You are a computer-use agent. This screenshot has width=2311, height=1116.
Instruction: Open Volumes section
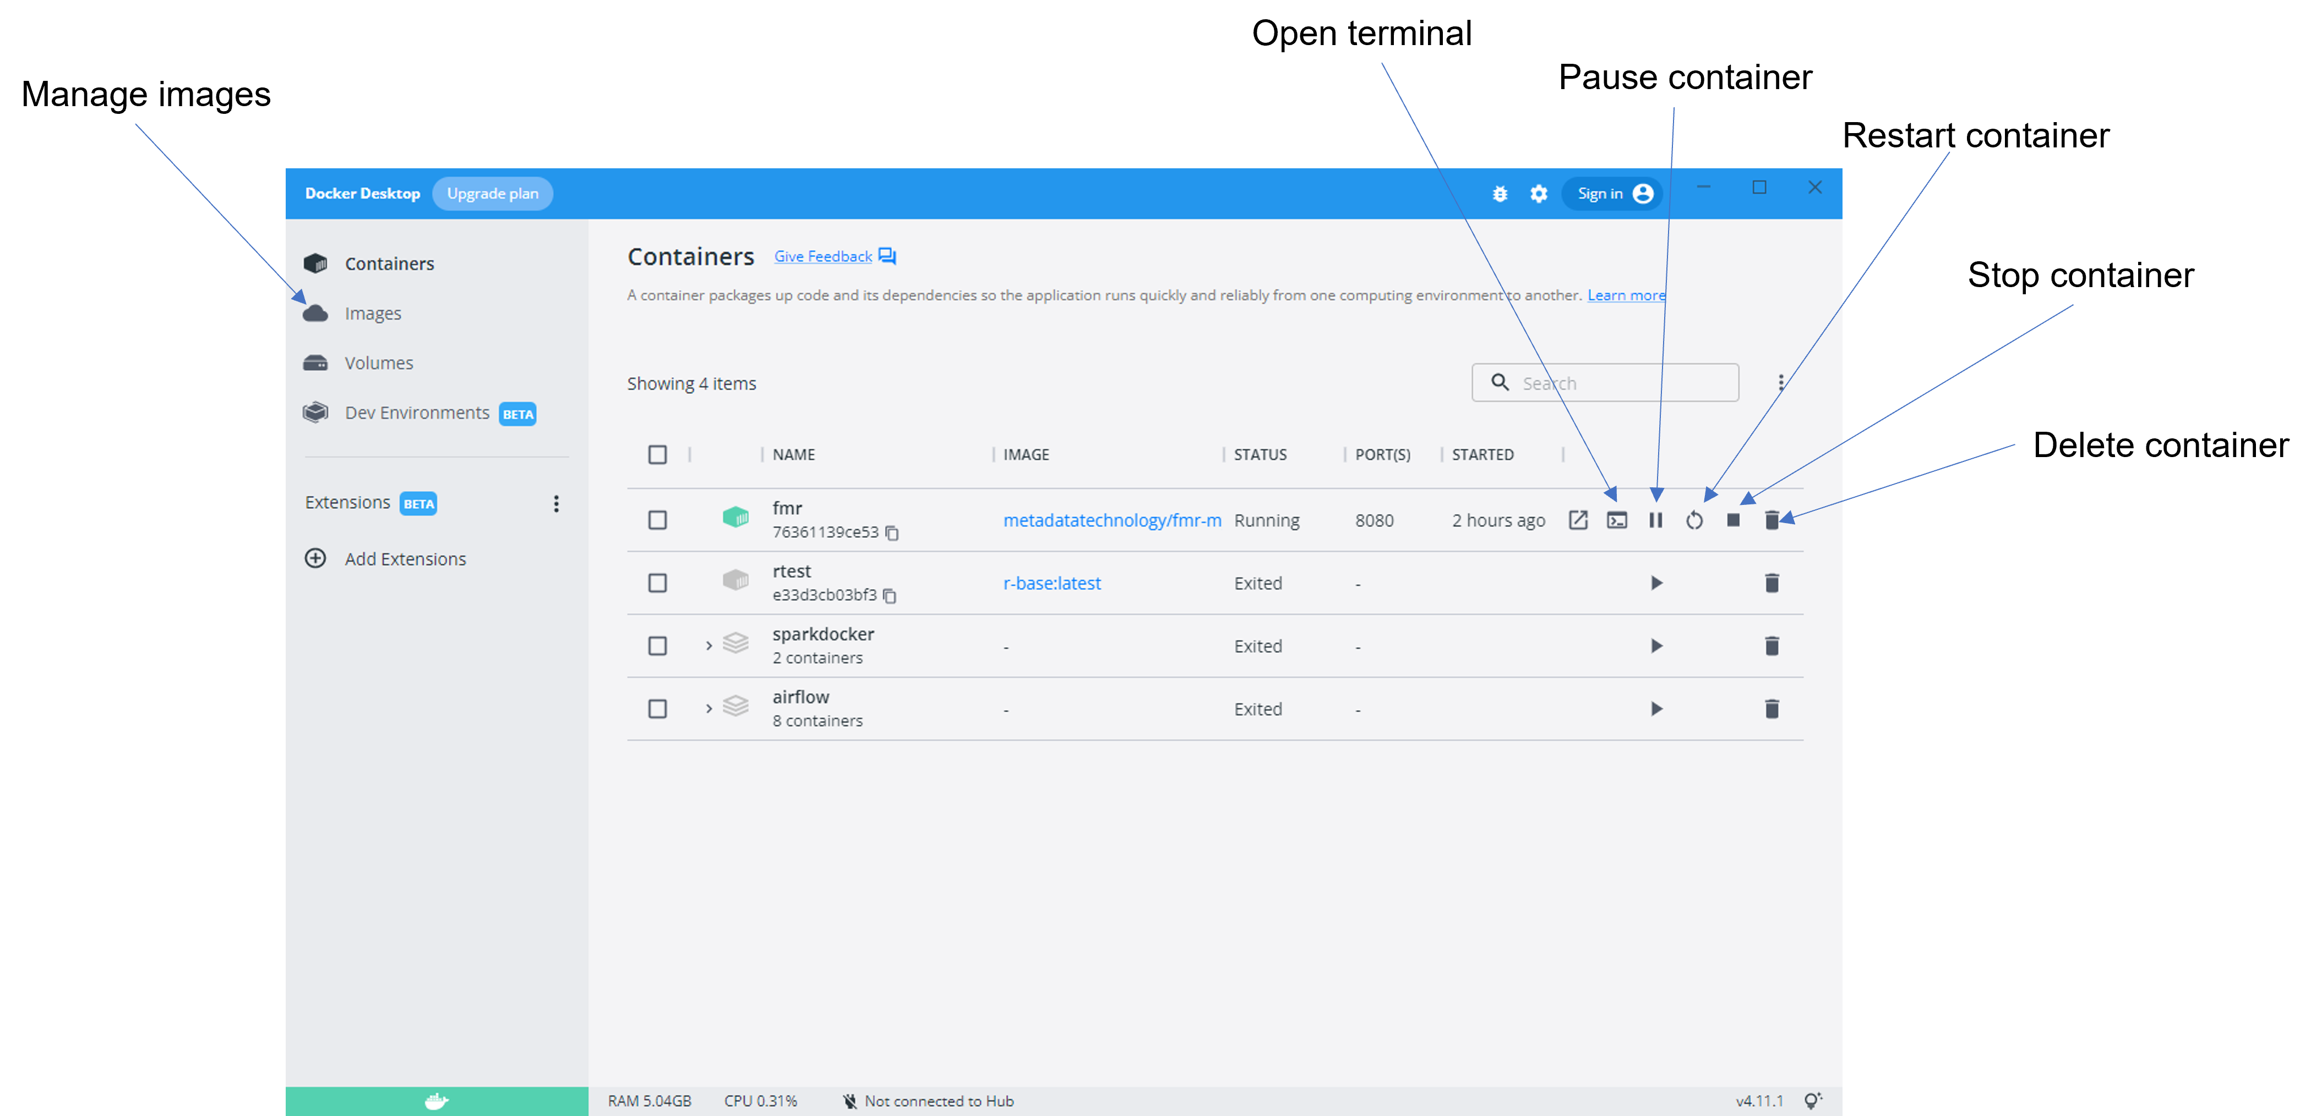click(379, 363)
